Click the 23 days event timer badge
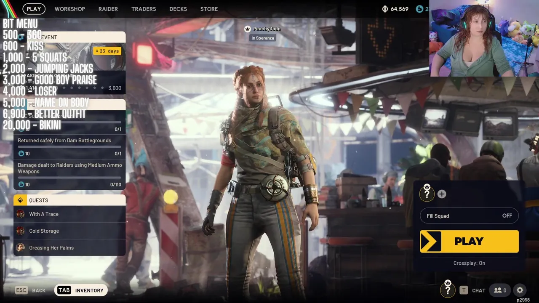 pos(107,51)
